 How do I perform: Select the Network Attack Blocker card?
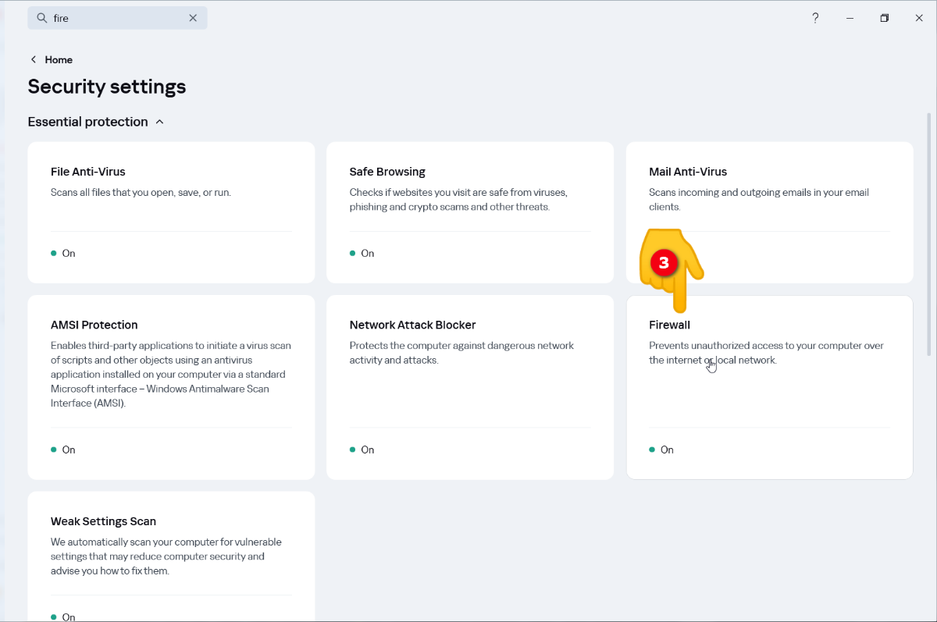click(469, 386)
